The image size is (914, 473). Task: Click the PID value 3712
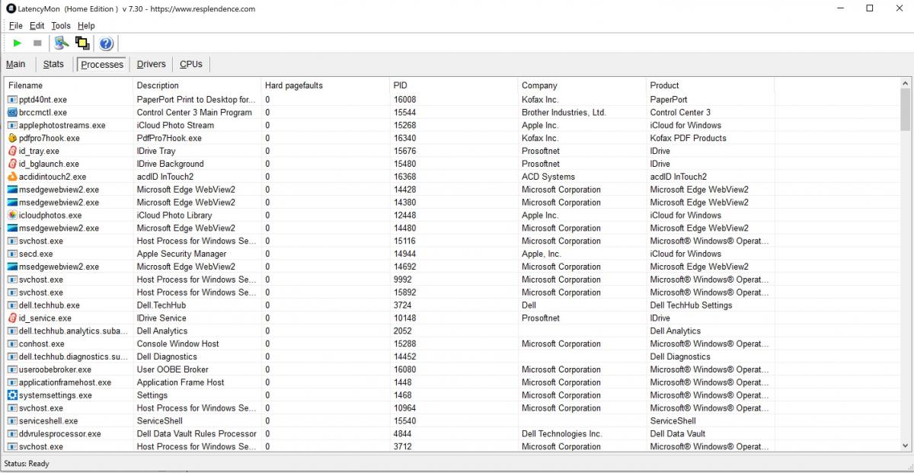point(403,447)
